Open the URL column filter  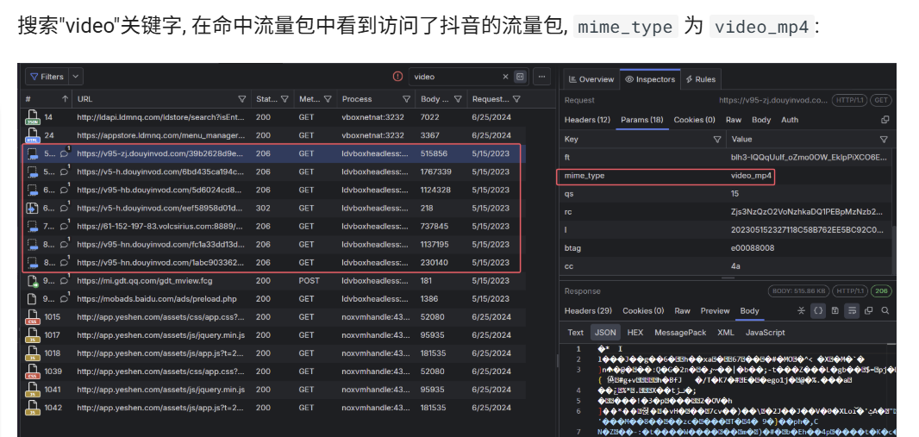[x=242, y=99]
